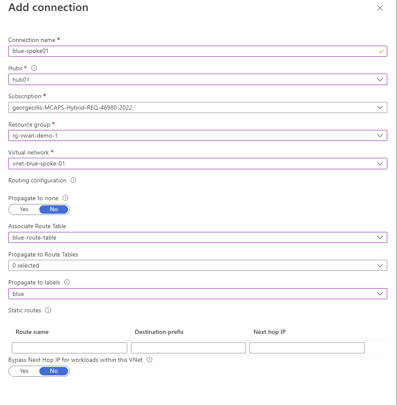This screenshot has width=397, height=405.
Task: Open the Propagate to labels dropdown
Action: click(381, 293)
